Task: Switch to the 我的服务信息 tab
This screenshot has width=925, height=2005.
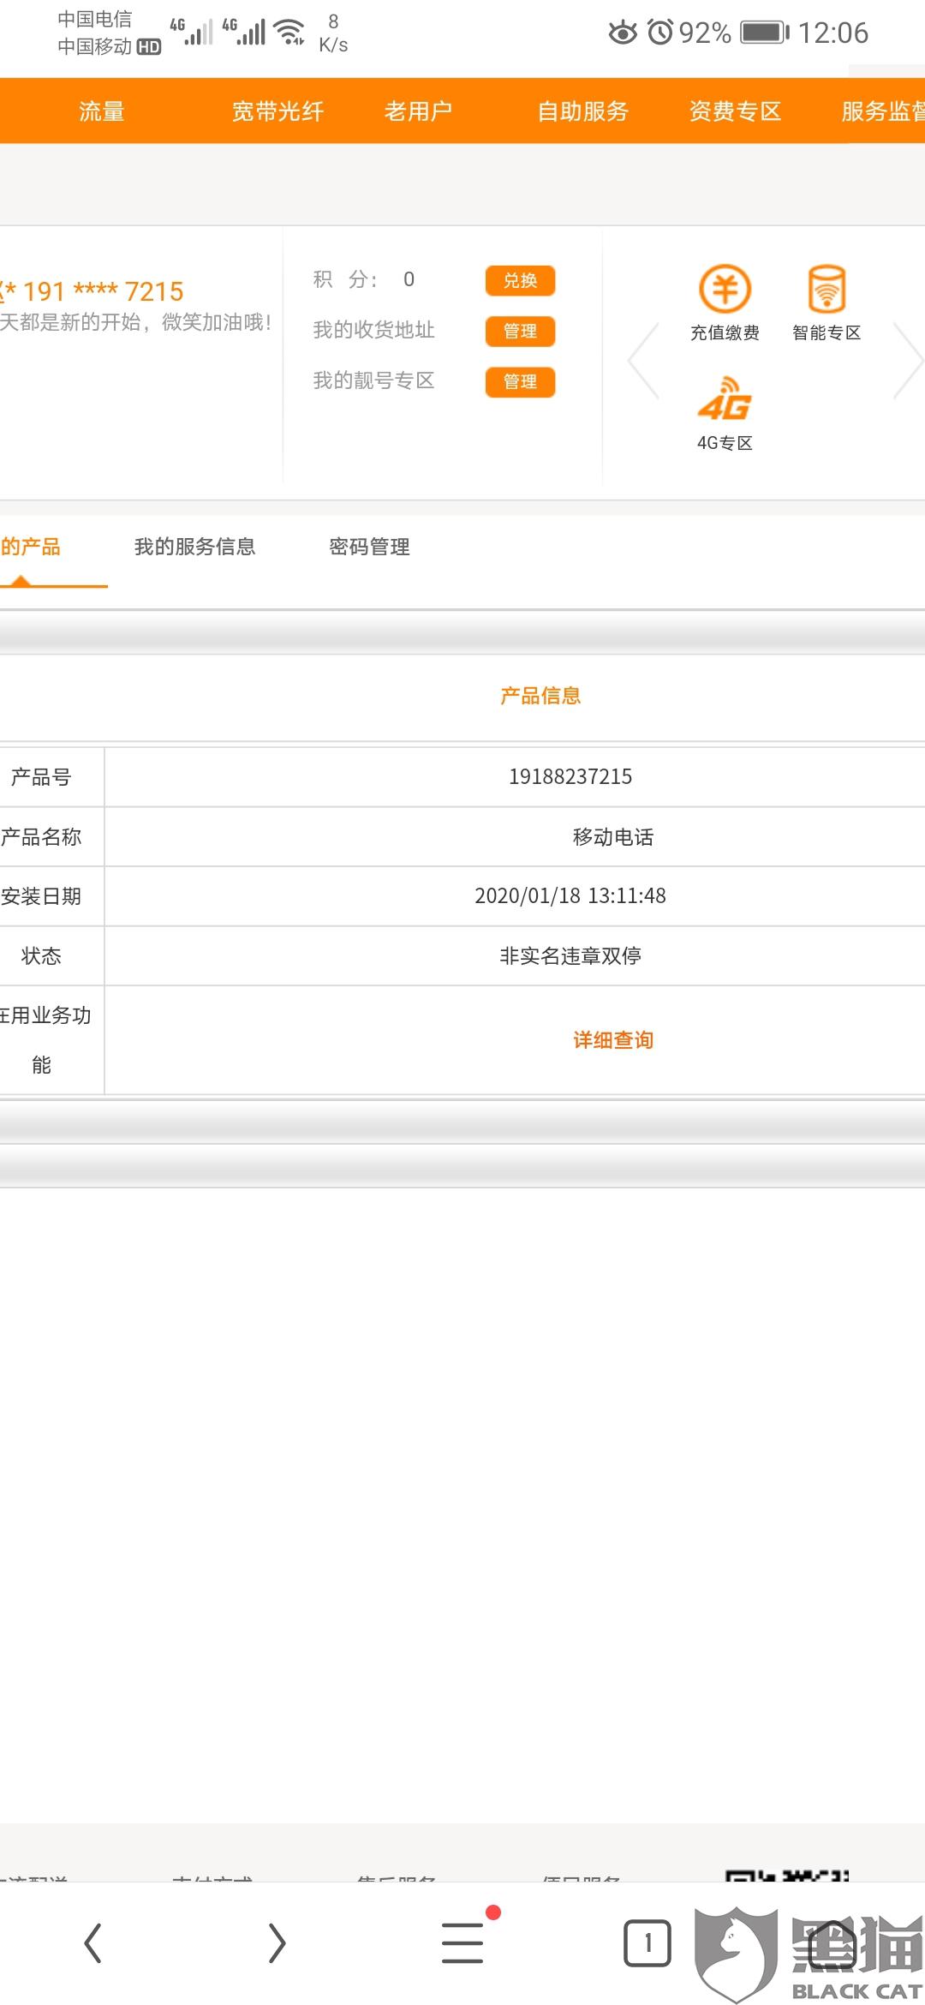Action: 195,547
